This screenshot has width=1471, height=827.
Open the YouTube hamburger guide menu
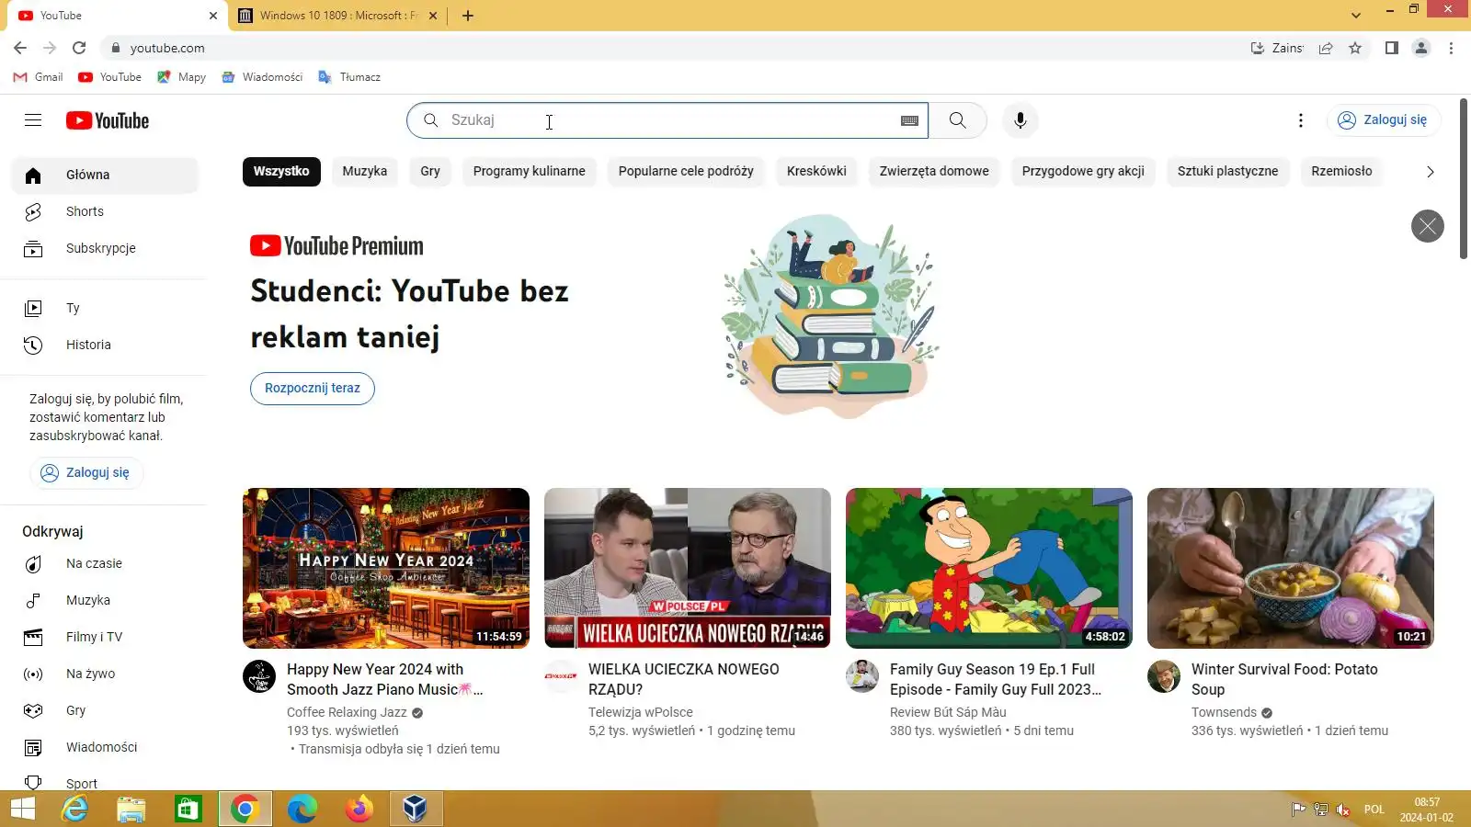33,120
